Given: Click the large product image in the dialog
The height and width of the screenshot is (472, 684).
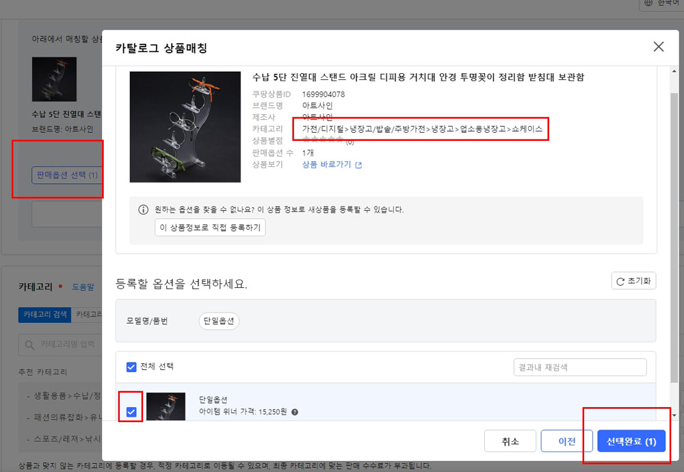Looking at the screenshot, I should 185,127.
